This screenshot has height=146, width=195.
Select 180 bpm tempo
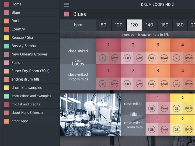(x=180, y=25)
